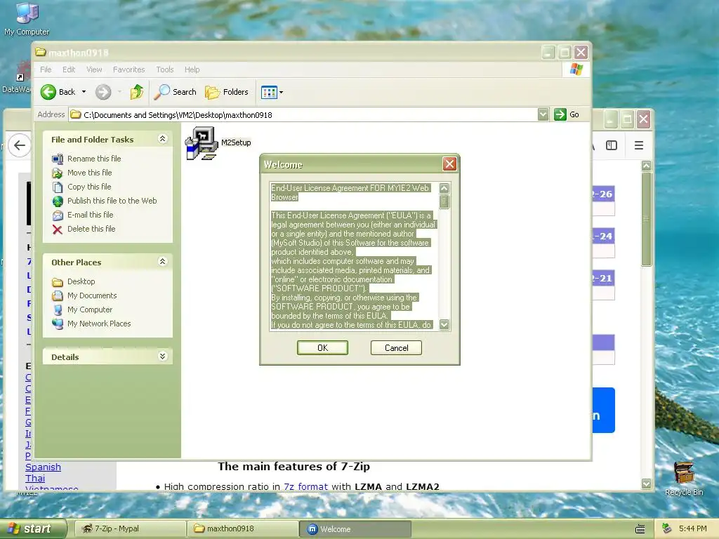Open the File menu in Explorer

[46, 69]
